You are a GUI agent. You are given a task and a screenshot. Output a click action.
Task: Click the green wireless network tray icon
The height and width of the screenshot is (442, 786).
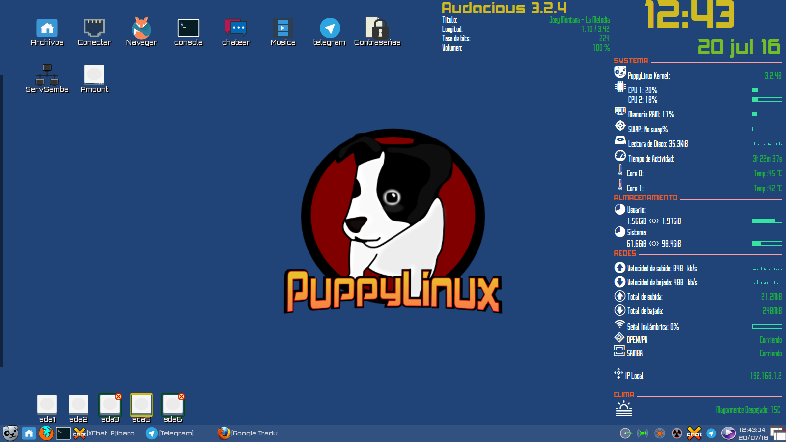(x=643, y=433)
